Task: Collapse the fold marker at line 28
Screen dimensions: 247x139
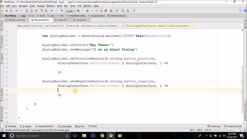Action: coord(17,86)
